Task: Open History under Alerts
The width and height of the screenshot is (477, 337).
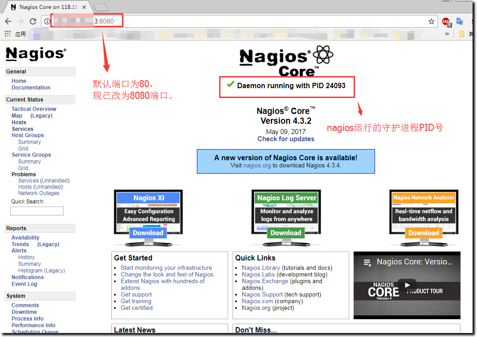Action: click(x=26, y=257)
